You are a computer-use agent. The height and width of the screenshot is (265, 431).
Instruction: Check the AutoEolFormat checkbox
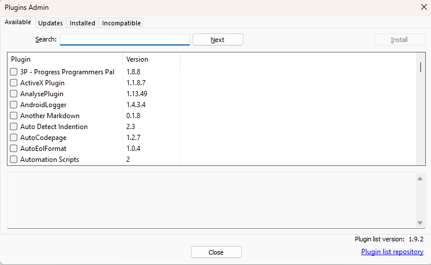pyautogui.click(x=14, y=149)
